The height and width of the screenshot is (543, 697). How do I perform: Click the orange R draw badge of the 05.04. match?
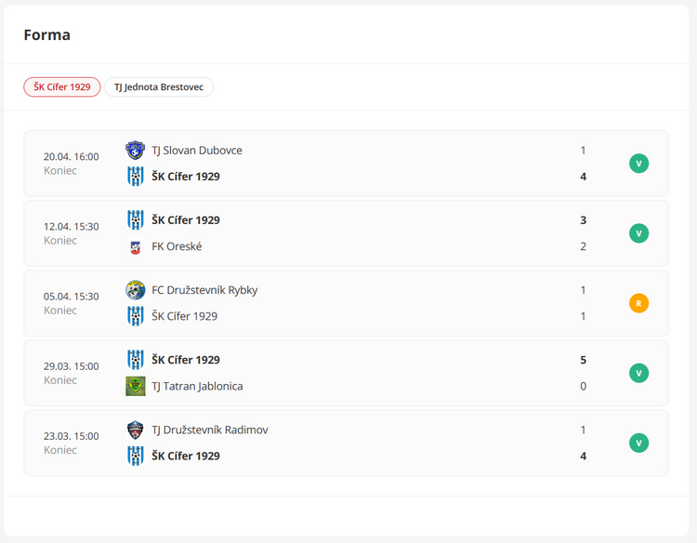[x=638, y=303]
